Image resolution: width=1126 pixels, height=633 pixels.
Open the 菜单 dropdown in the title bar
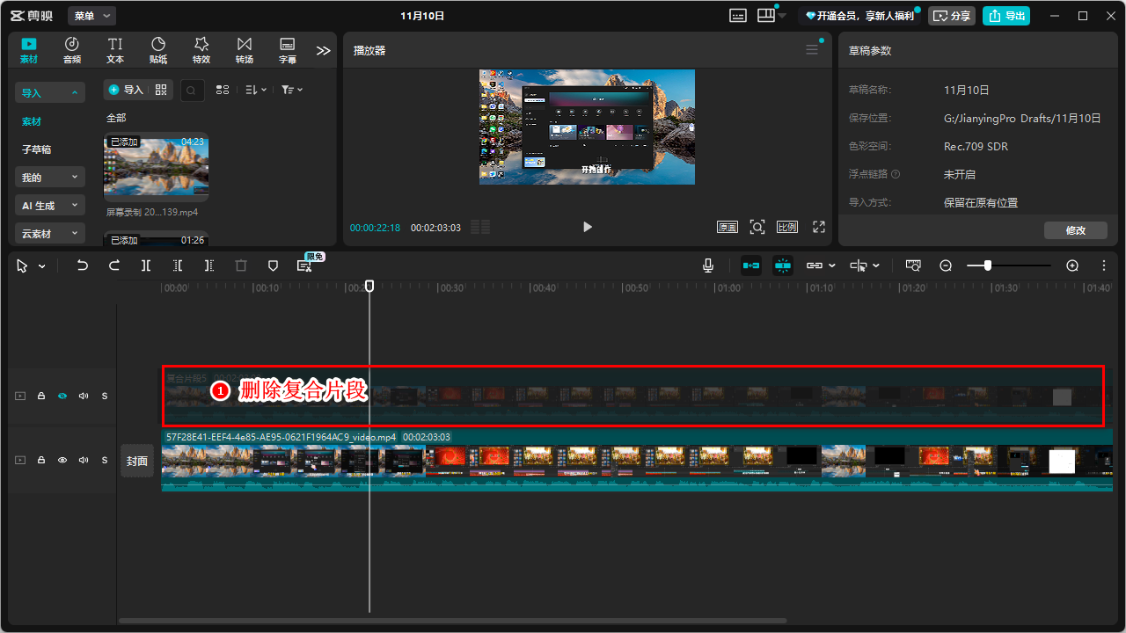tap(91, 16)
